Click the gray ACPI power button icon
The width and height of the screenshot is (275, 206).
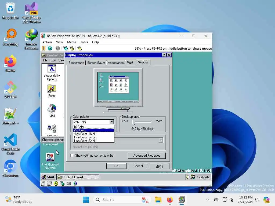58,48
